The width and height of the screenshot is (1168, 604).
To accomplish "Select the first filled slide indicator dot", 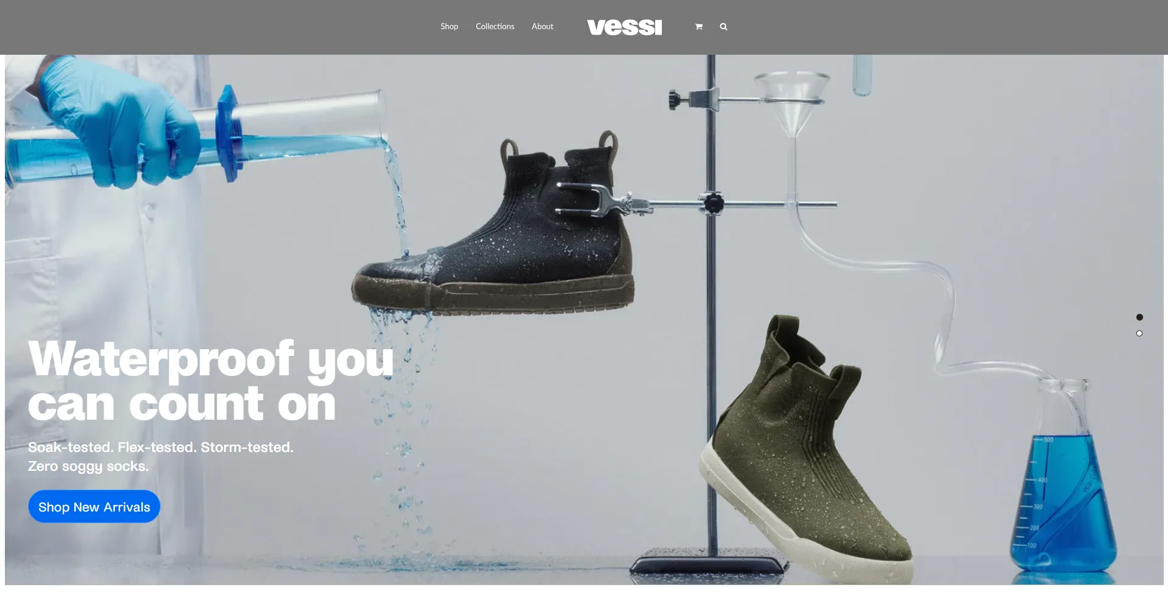I will (x=1139, y=317).
